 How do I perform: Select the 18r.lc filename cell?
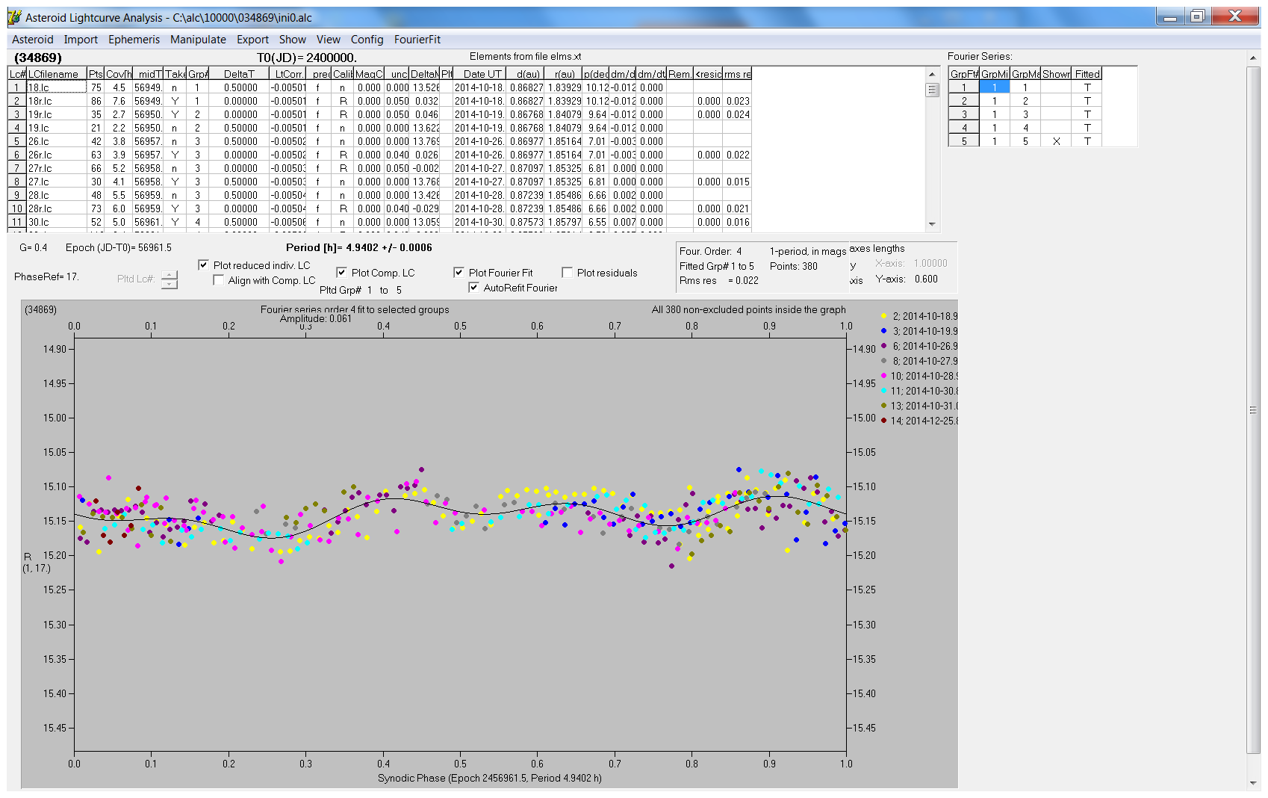pyautogui.click(x=57, y=101)
